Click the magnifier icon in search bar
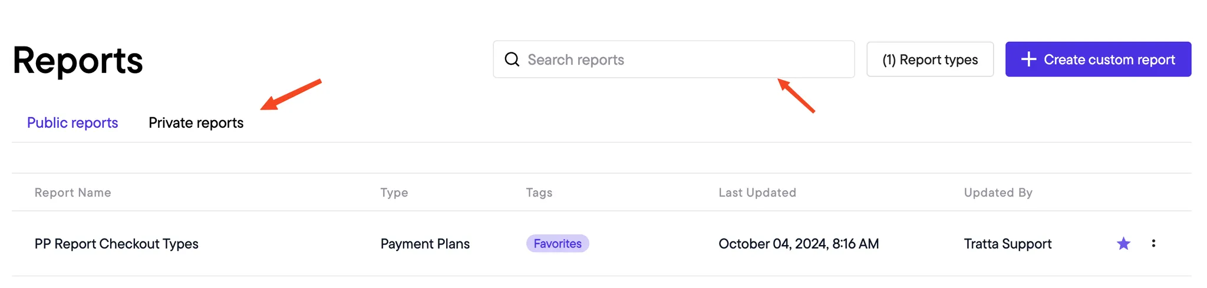1207x288 pixels. point(512,59)
